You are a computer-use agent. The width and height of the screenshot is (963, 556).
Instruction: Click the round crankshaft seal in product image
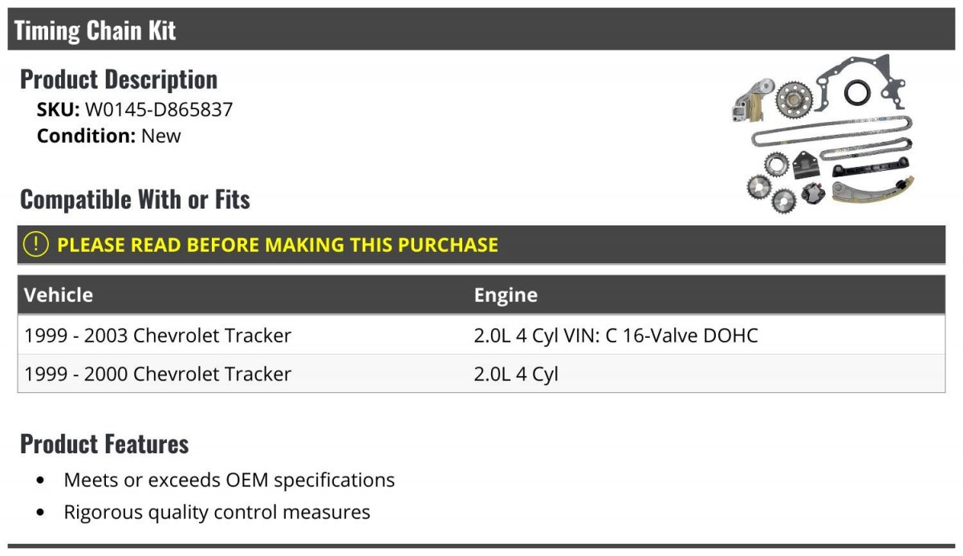[x=857, y=92]
